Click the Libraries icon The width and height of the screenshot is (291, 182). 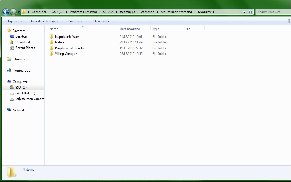pyautogui.click(x=9, y=59)
